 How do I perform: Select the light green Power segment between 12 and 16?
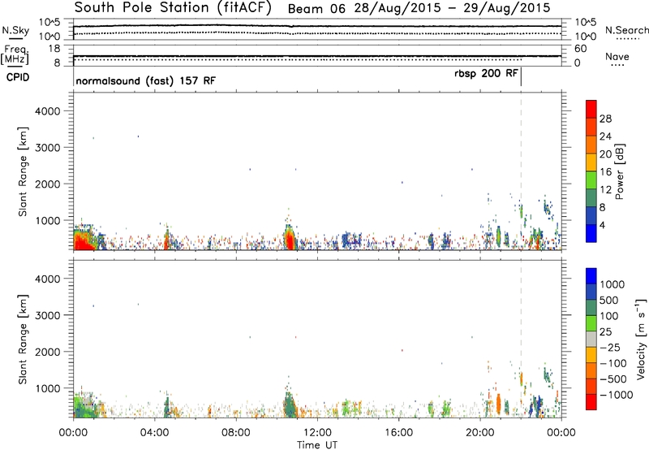click(591, 180)
